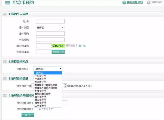164x120 pixels.
Task: Select the 下午 radio button
Action: (47, 109)
